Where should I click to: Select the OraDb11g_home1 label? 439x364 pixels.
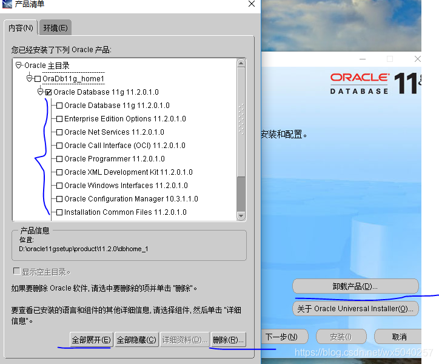[73, 79]
